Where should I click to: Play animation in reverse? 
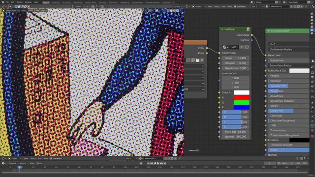pyautogui.click(x=155, y=163)
